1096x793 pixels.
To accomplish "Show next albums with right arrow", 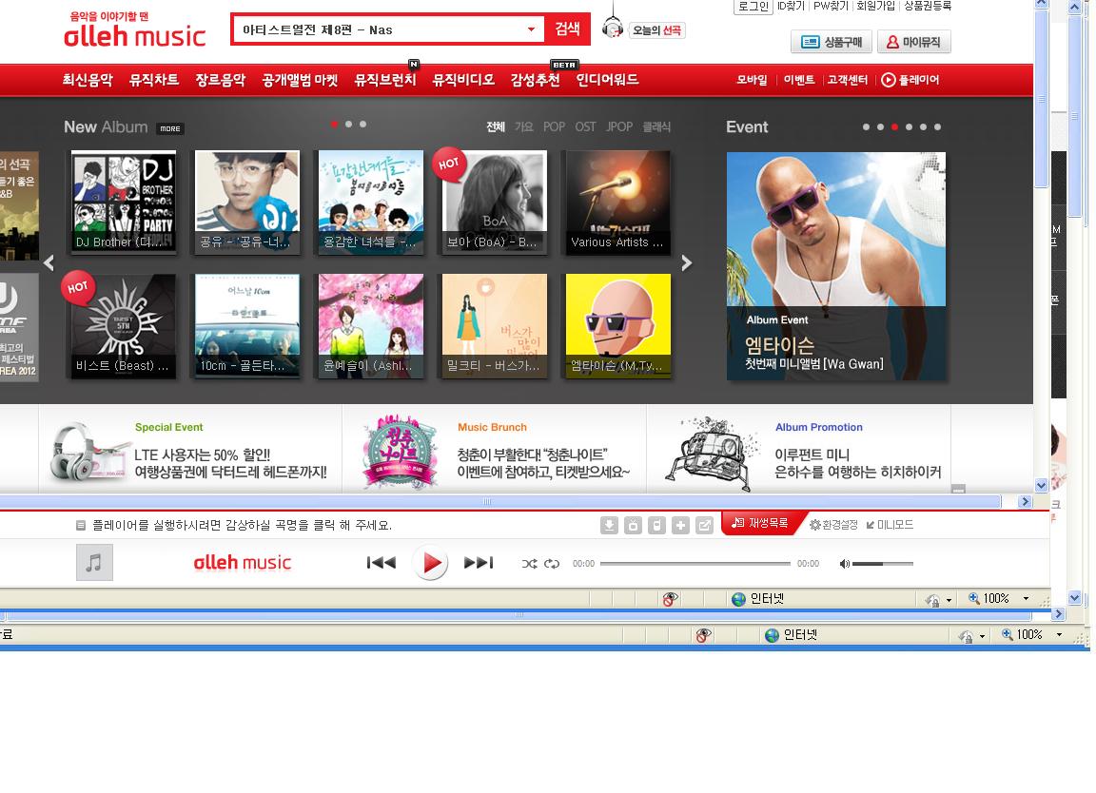I will pyautogui.click(x=687, y=263).
